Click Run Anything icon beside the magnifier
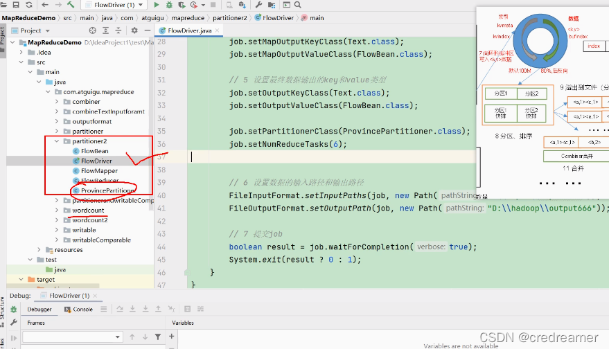Viewport: 609px width, 349px height. pyautogui.click(x=286, y=5)
